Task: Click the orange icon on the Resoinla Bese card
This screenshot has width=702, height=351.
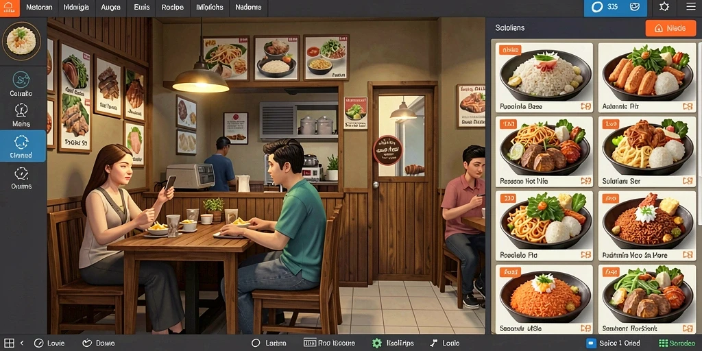Action: (585, 106)
